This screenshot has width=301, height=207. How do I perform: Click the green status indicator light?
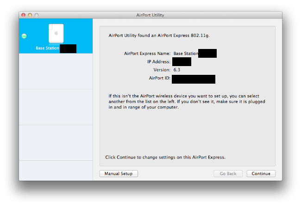24,36
